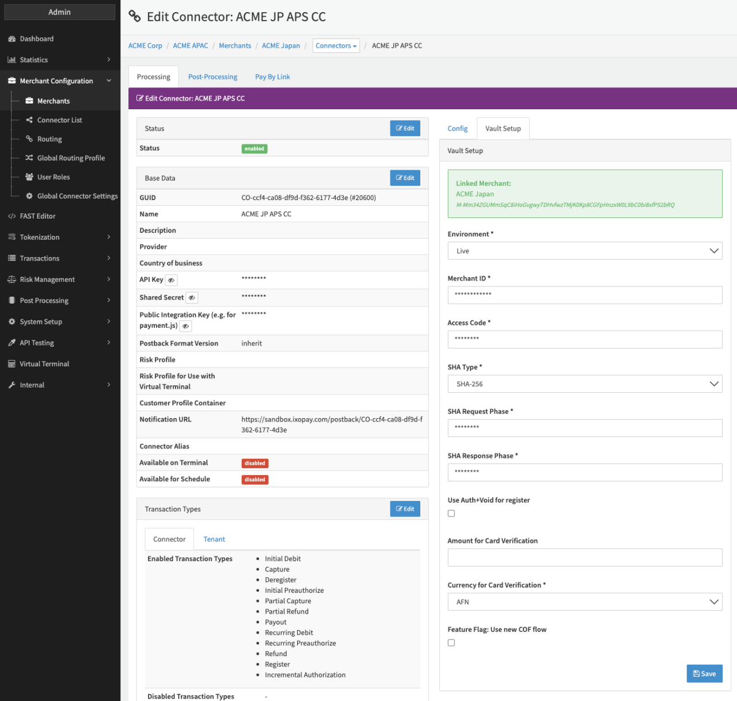The image size is (737, 701).
Task: Click the Dashboard icon in sidebar
Action: [12, 39]
